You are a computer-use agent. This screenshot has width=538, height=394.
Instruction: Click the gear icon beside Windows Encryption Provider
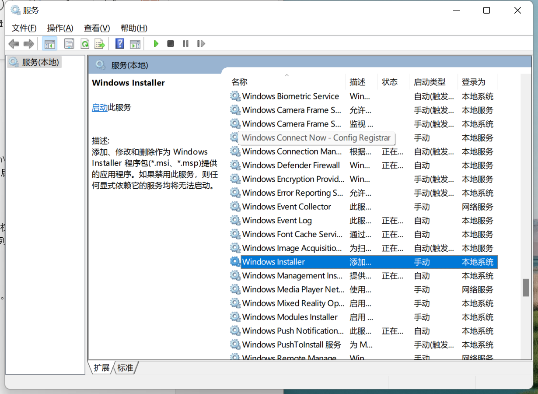(235, 179)
